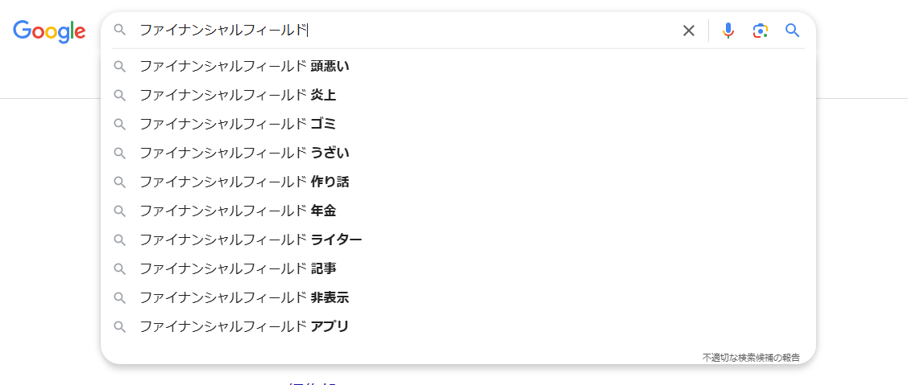Choose the 非表示 suggestion
The height and width of the screenshot is (385, 908).
click(x=244, y=297)
